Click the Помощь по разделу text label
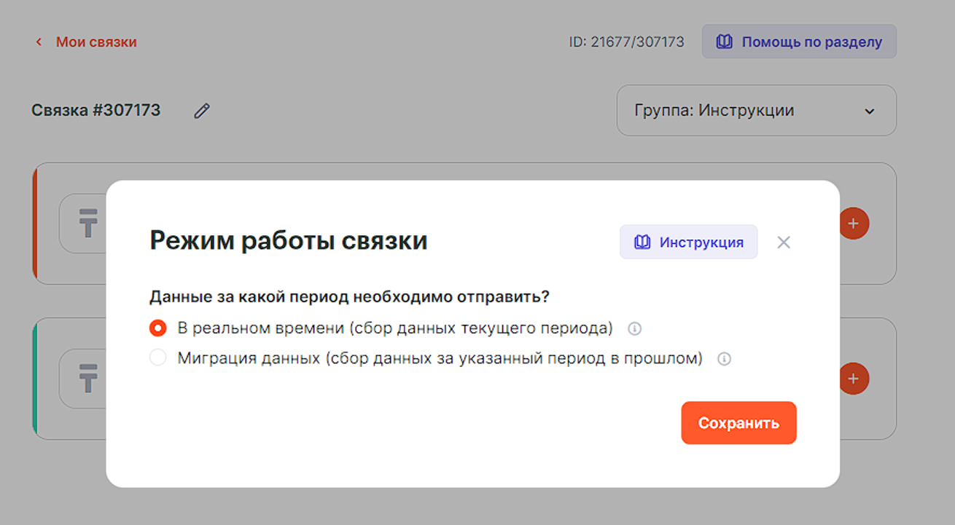 pyautogui.click(x=811, y=42)
